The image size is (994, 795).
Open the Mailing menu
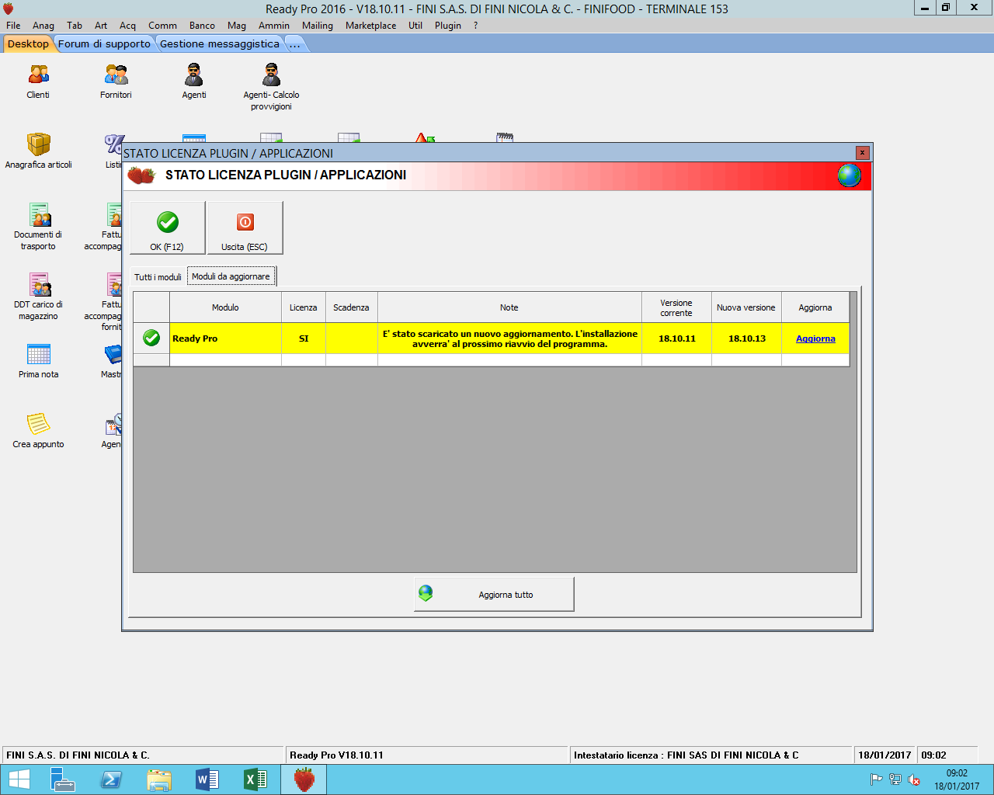(318, 26)
